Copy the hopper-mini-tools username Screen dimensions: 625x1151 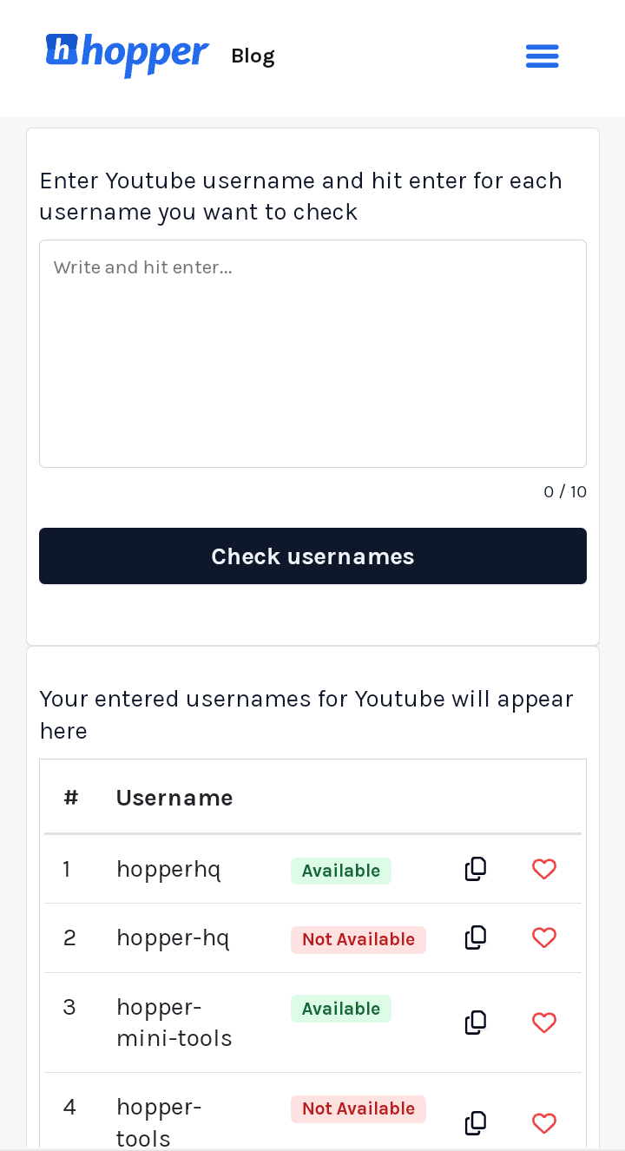pos(476,1023)
